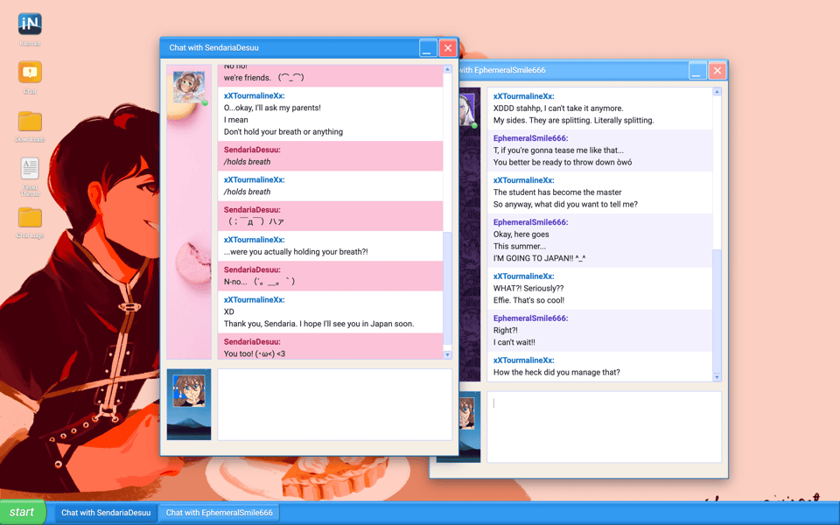Click SendariaDesuu's avatar picture
Screen dimensions: 840x525
pos(189,87)
